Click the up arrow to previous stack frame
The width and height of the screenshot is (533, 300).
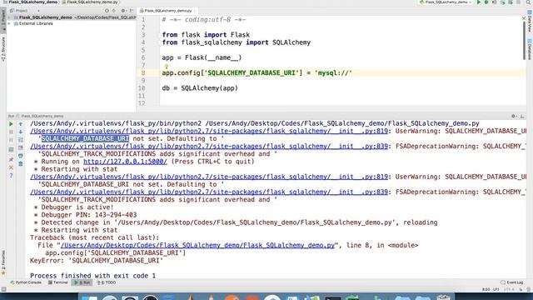tap(21, 124)
